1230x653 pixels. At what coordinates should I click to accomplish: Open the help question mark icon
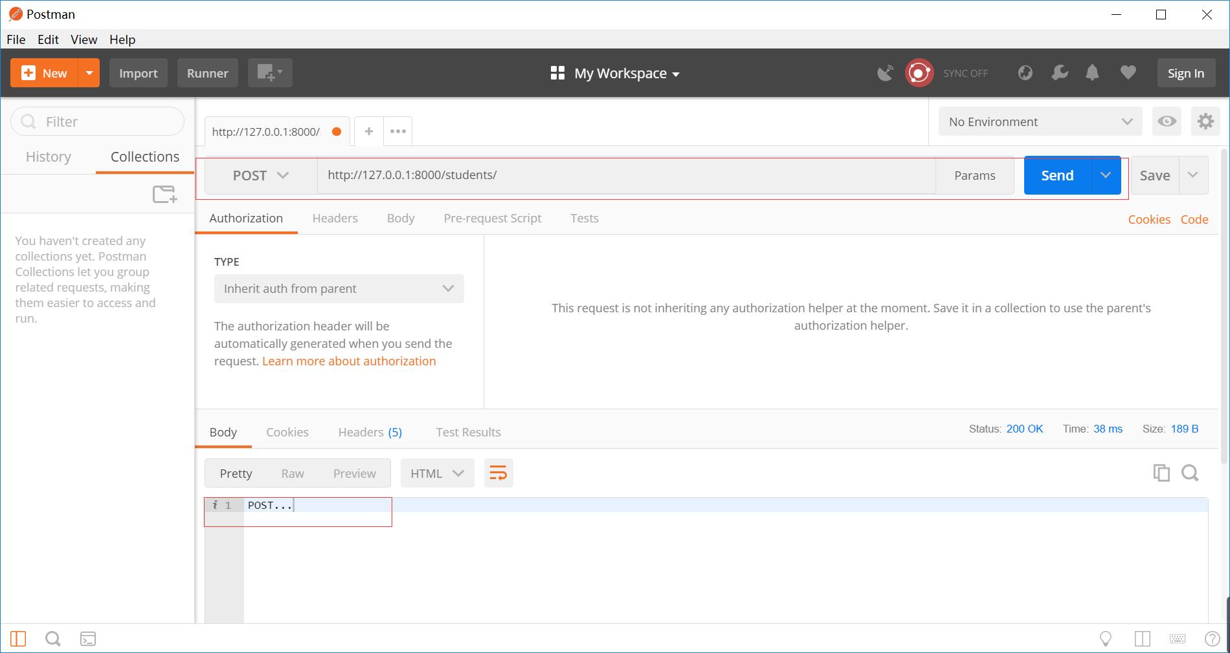(x=1212, y=639)
